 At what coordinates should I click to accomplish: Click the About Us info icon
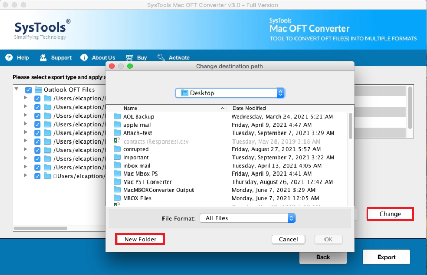coord(84,57)
